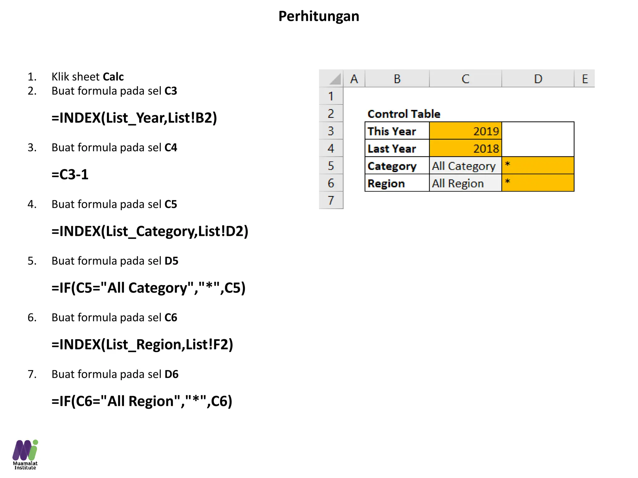Select row 2 header
The height and width of the screenshot is (478, 638).
(331, 114)
